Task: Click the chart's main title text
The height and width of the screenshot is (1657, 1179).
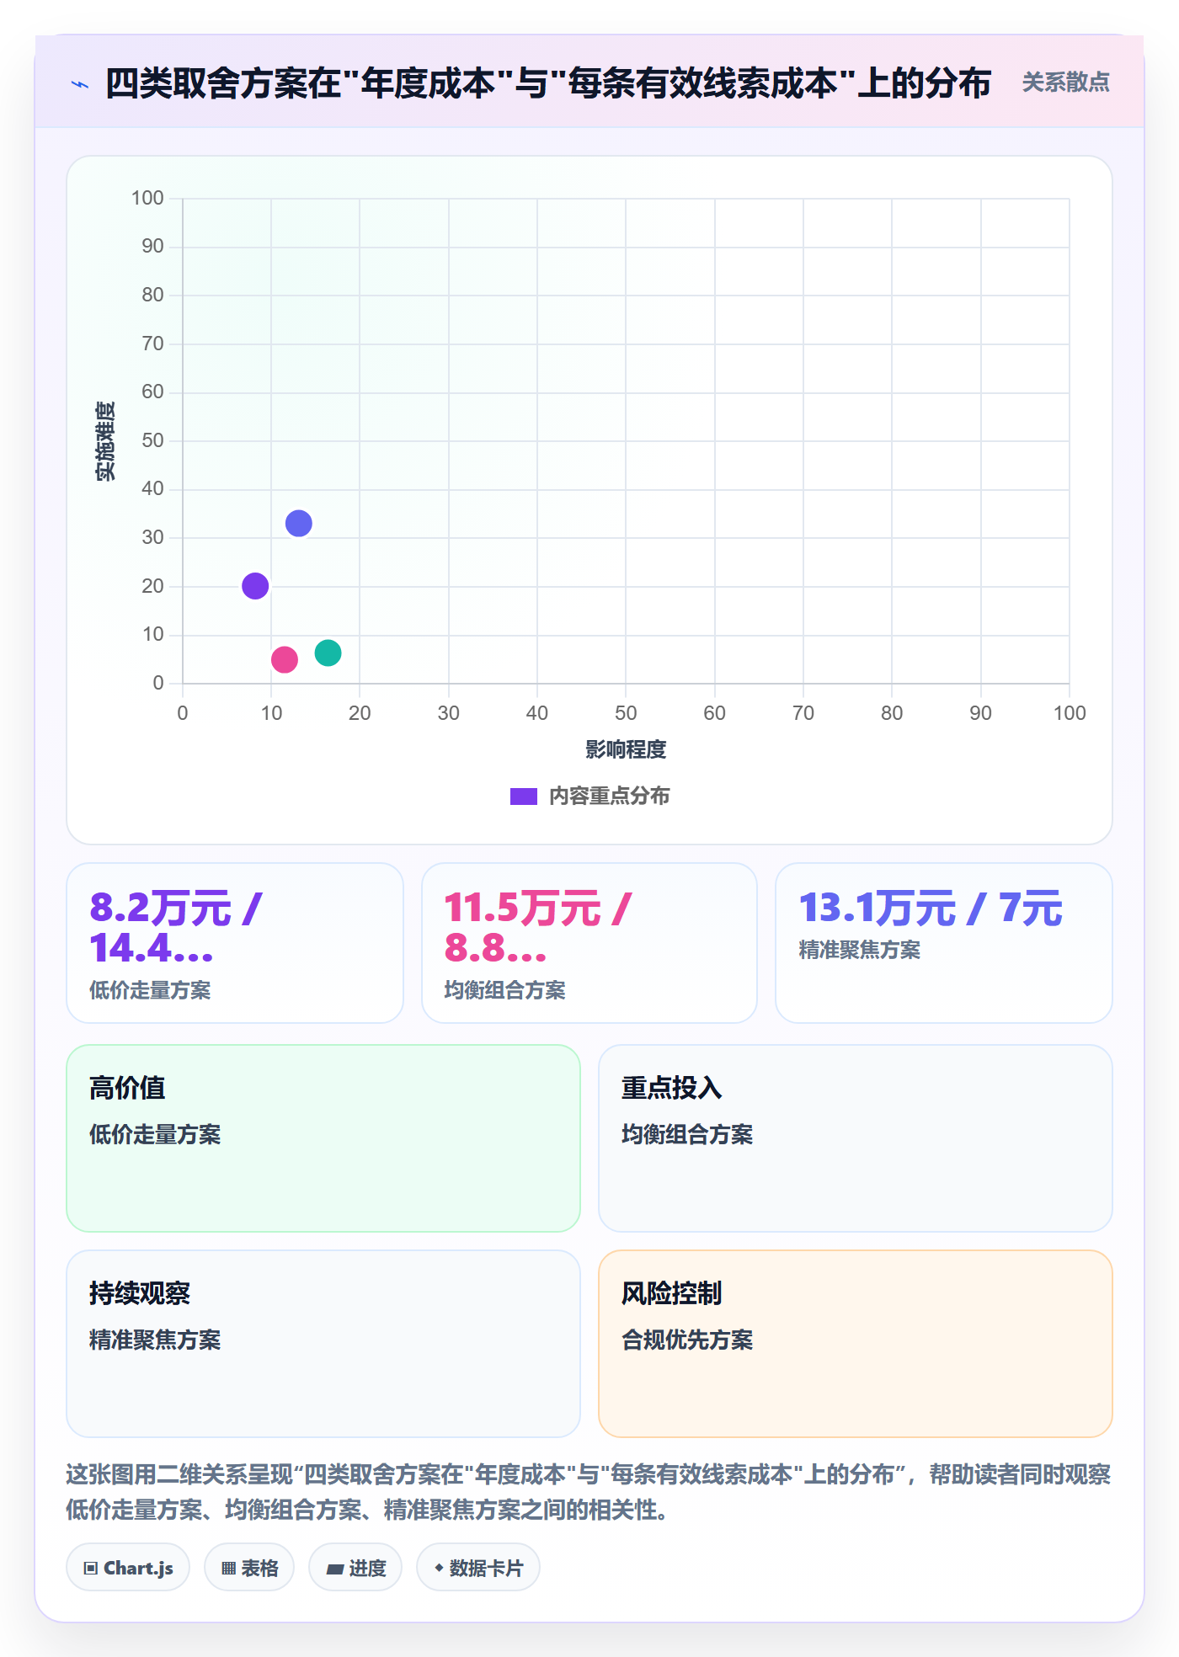Action: pyautogui.click(x=547, y=83)
